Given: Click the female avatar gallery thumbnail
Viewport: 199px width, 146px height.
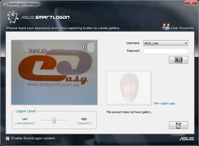Looking at the screenshot, I should [129, 87].
